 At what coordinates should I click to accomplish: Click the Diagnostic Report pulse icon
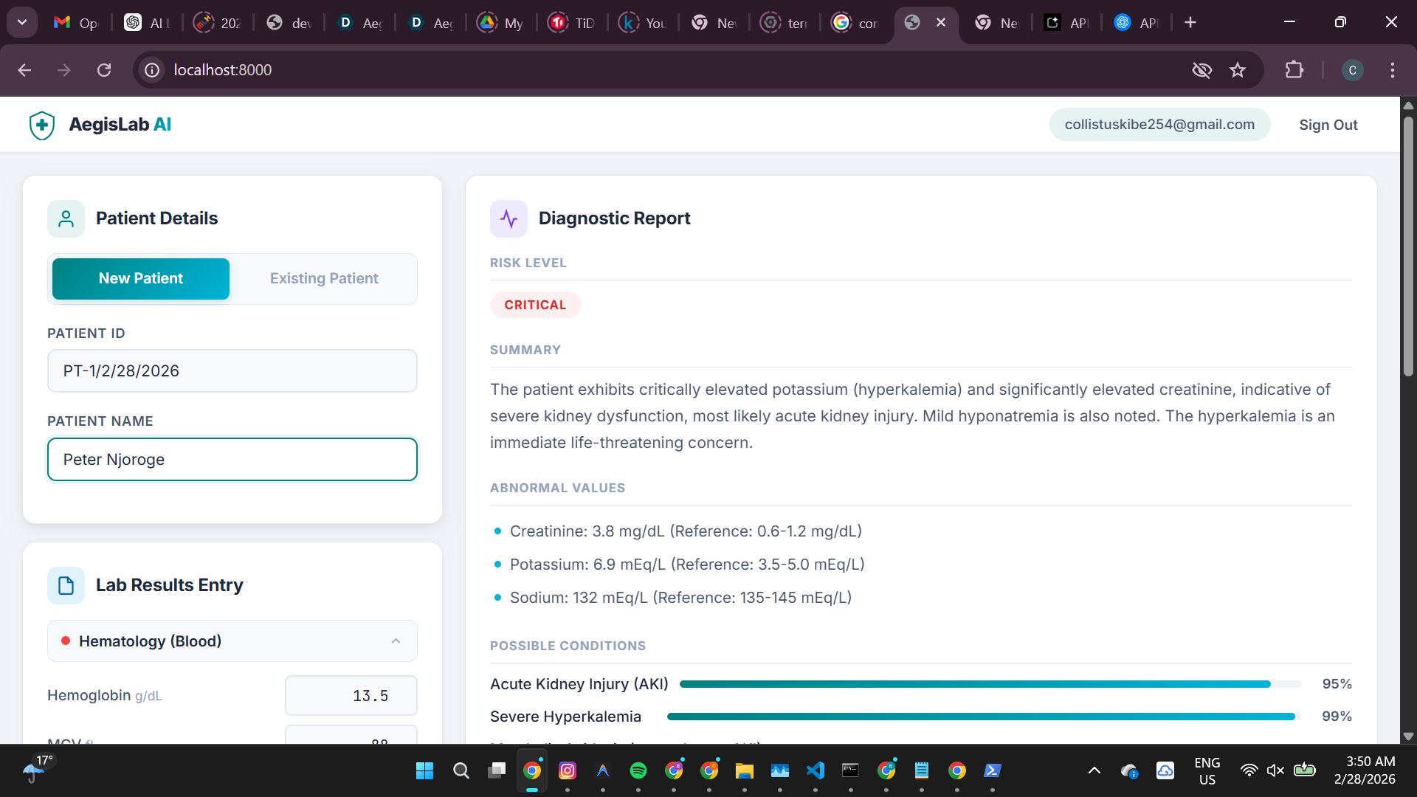(x=508, y=218)
